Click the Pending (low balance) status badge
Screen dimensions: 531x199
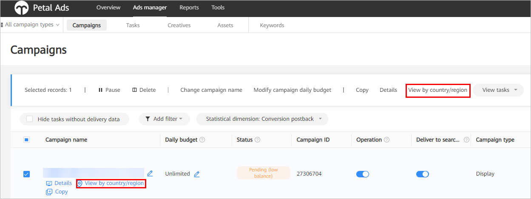(x=264, y=173)
